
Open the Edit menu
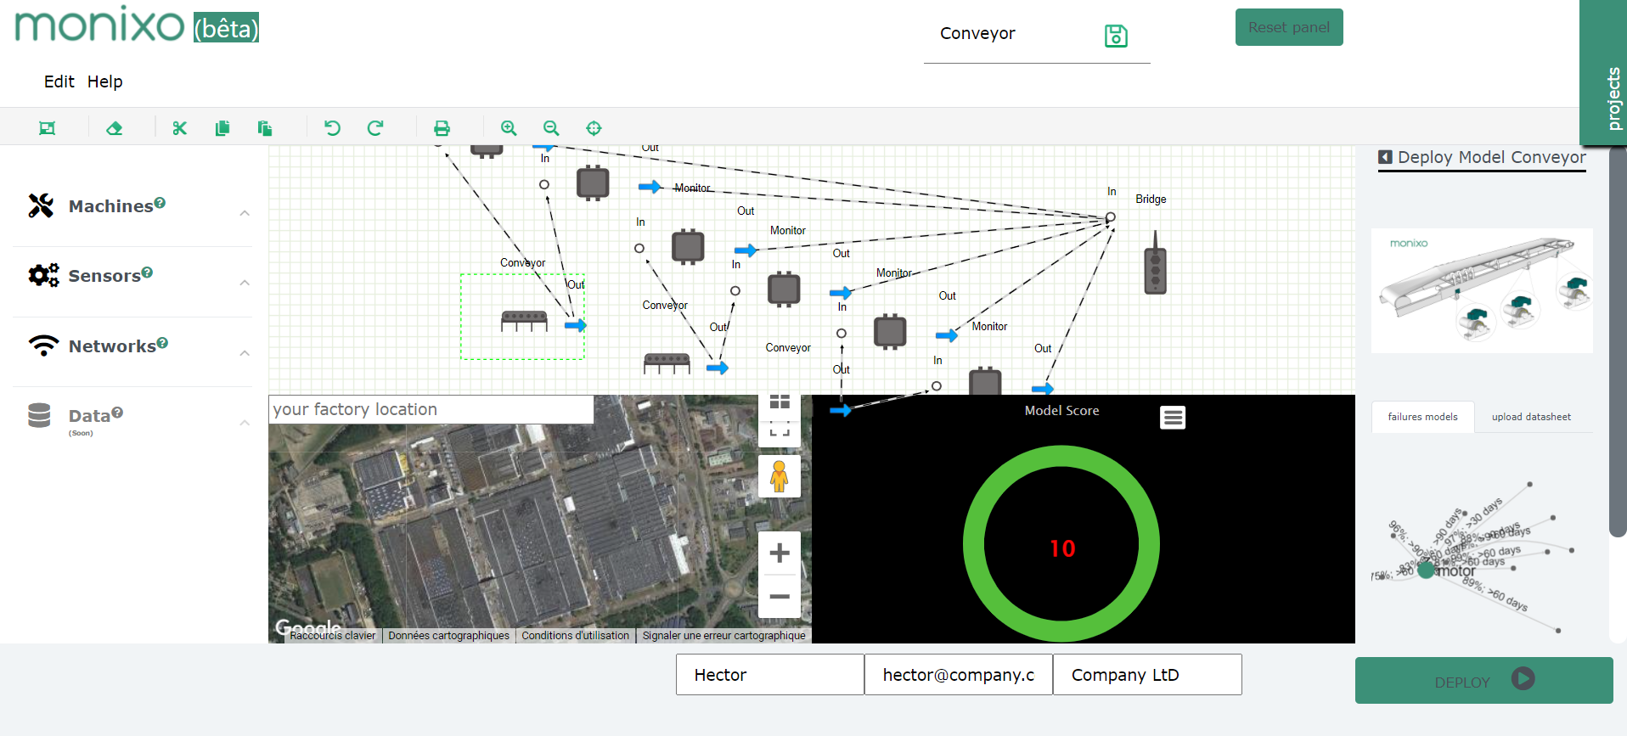59,81
